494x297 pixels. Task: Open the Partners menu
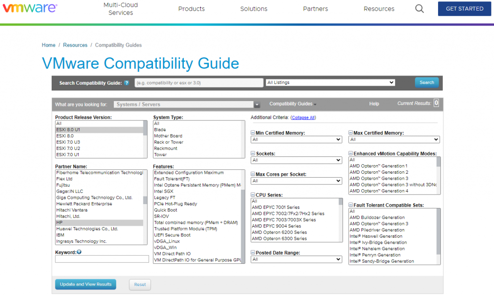tap(316, 9)
